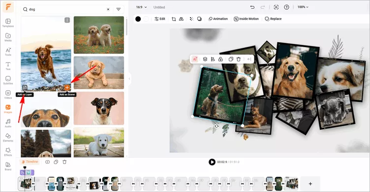Add beach dog image as layer

(25, 88)
